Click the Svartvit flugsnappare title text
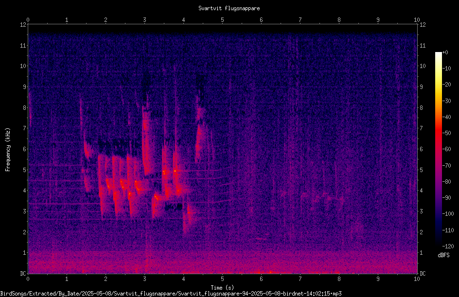This screenshot has width=459, height=297. click(x=229, y=8)
